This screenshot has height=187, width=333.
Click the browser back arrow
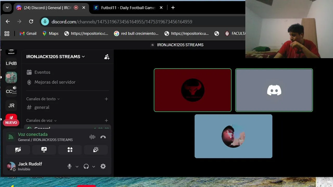coord(8,22)
